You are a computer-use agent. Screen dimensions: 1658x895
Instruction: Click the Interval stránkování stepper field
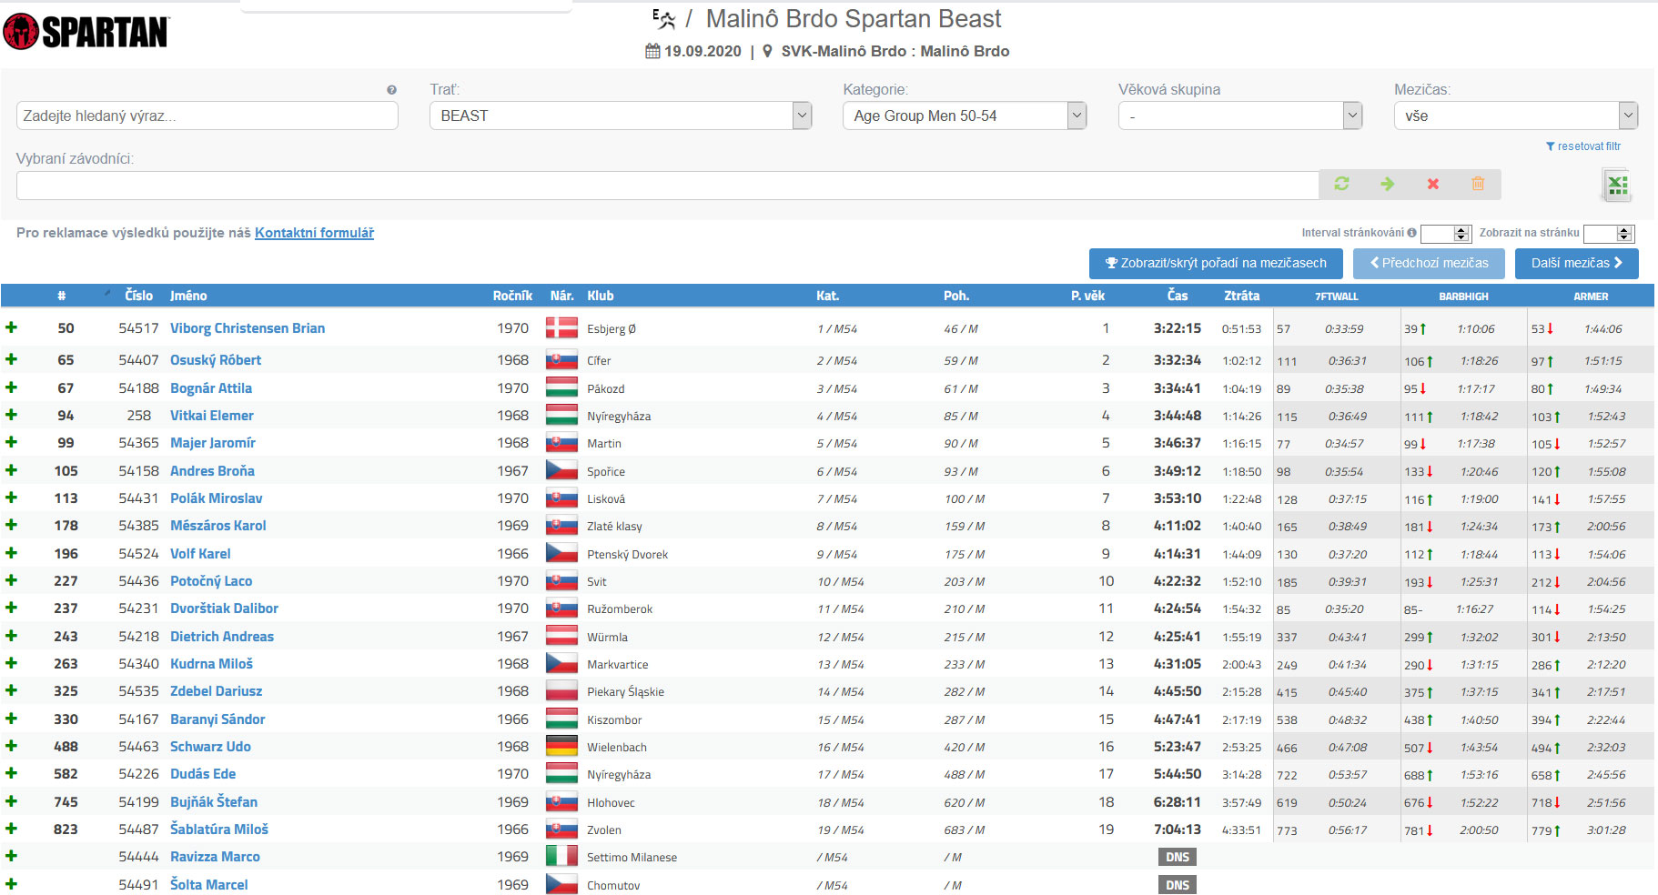[1446, 234]
